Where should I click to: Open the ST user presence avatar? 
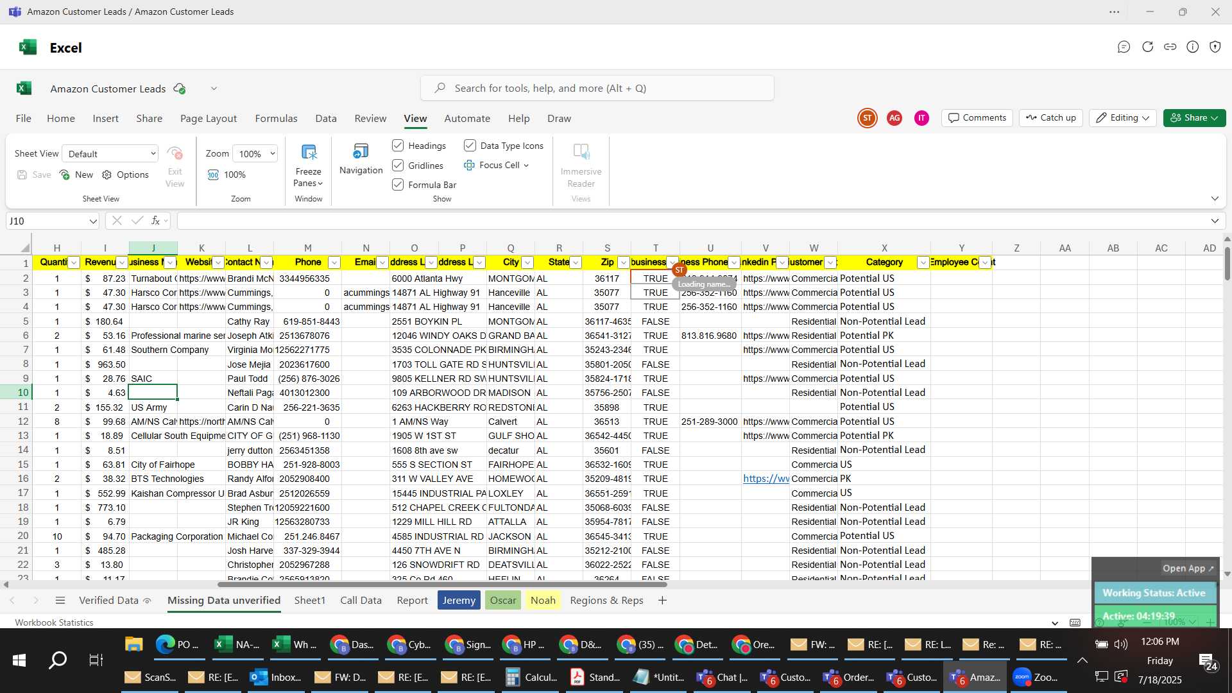pyautogui.click(x=868, y=118)
